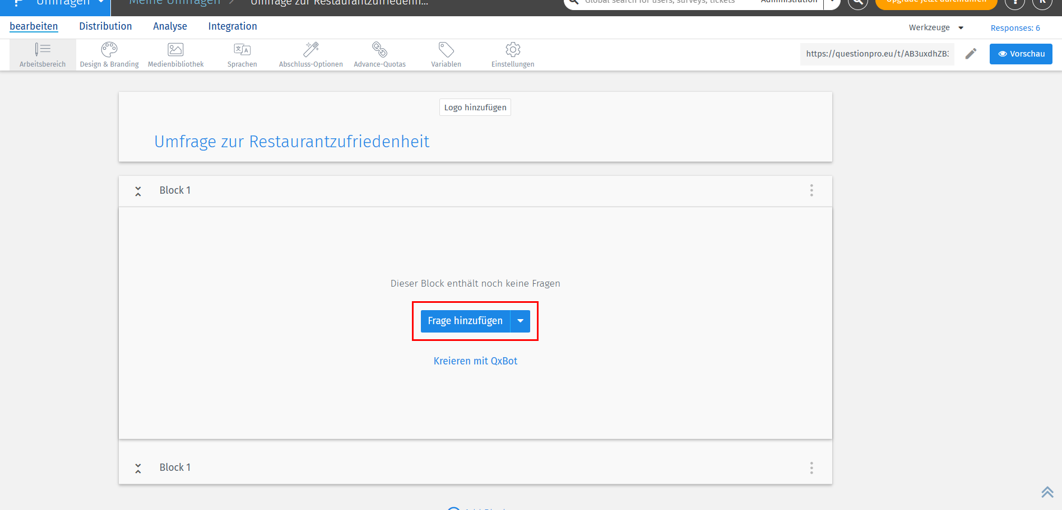Image resolution: width=1062 pixels, height=510 pixels.
Task: Open the Responses: 6 link
Action: pos(1015,28)
